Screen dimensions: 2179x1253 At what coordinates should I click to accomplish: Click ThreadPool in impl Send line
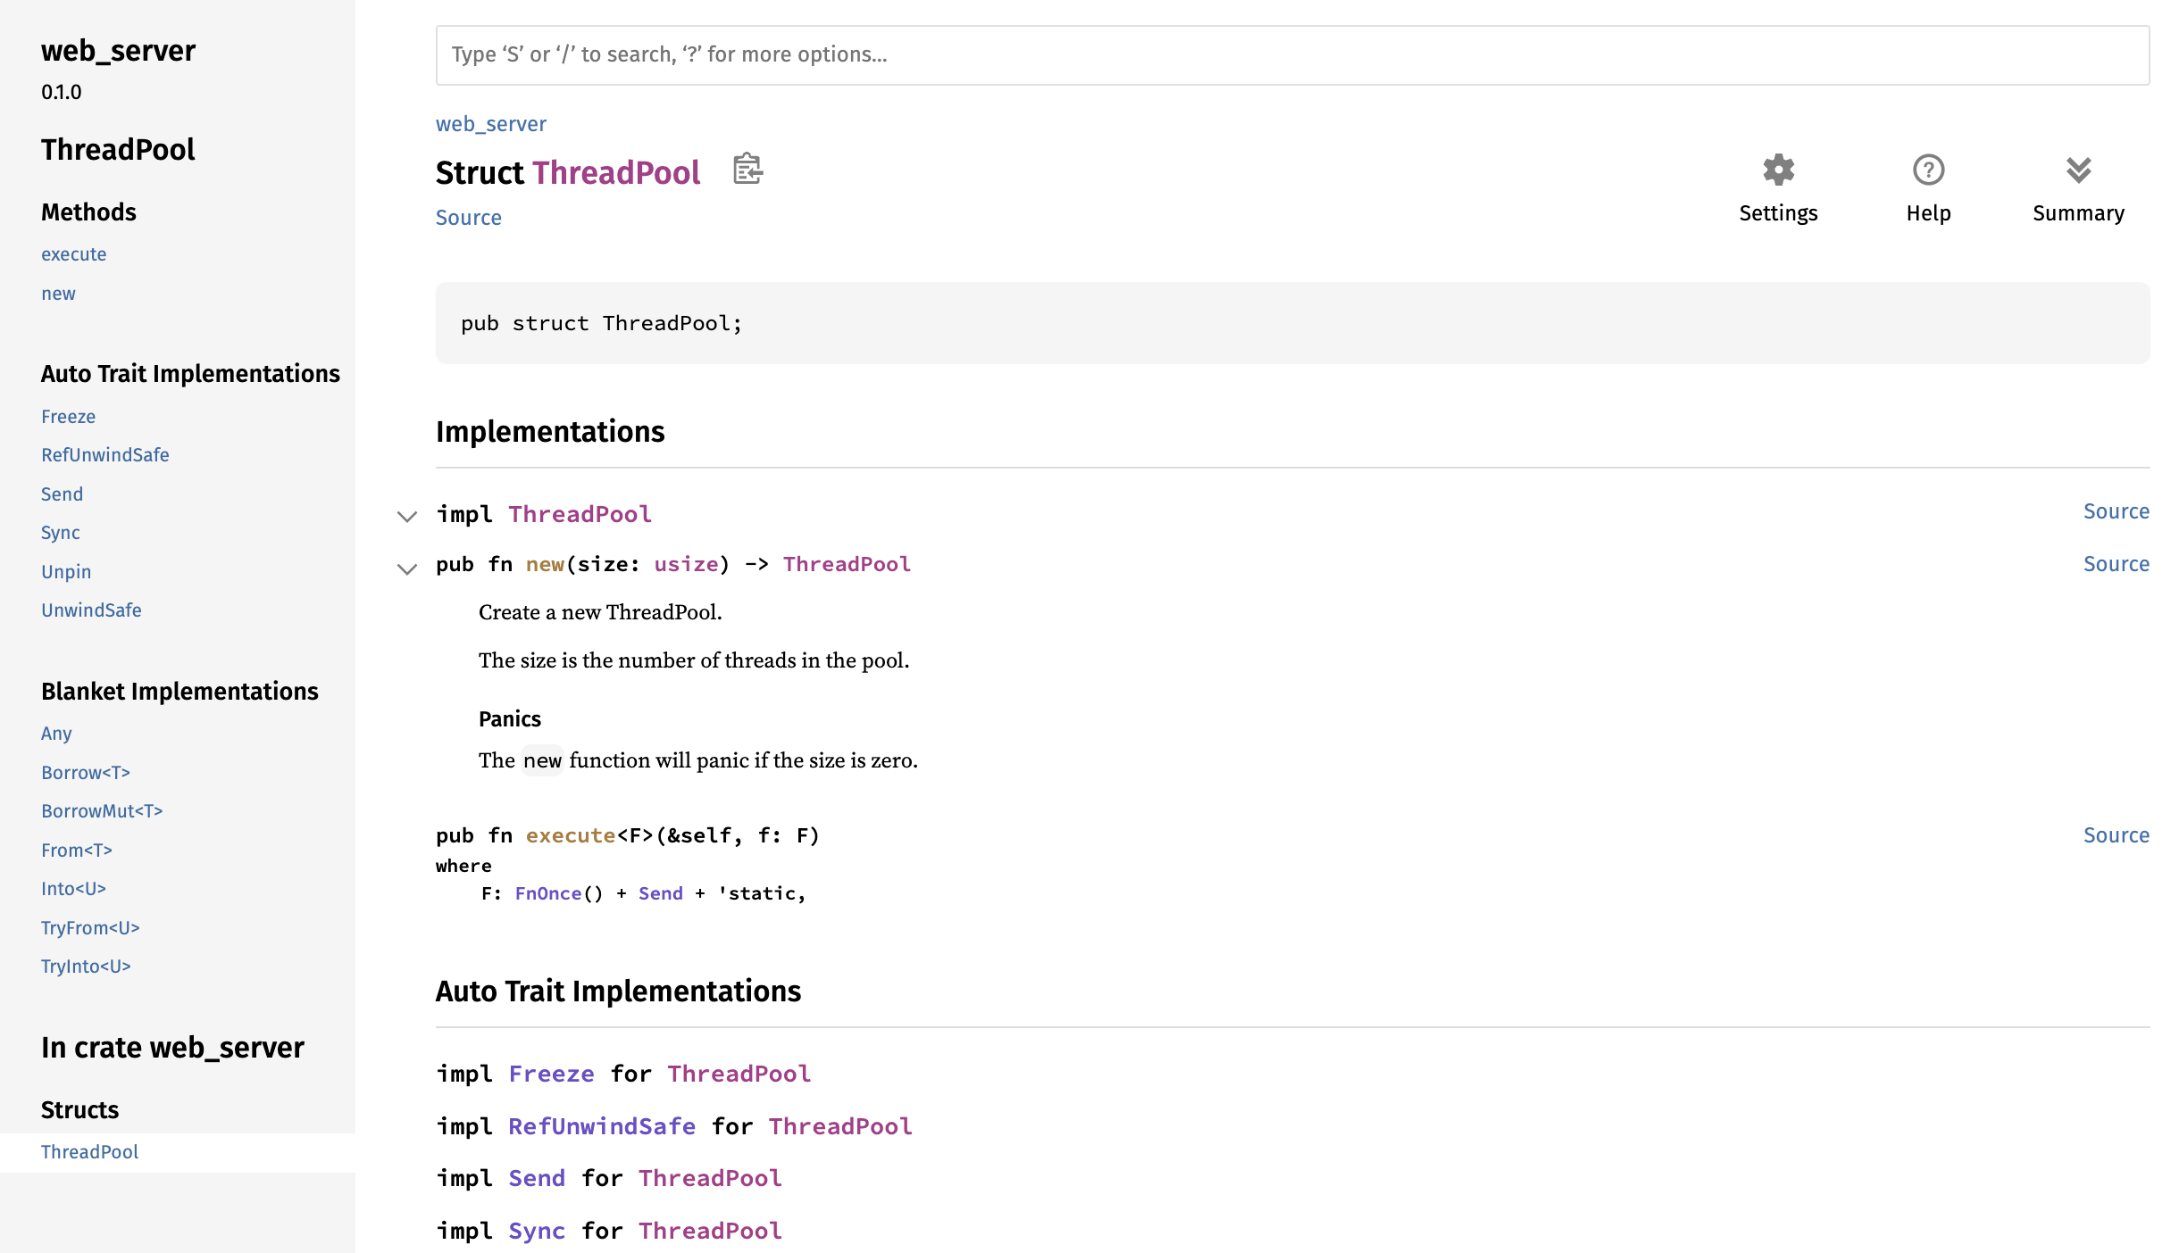[x=710, y=1178]
